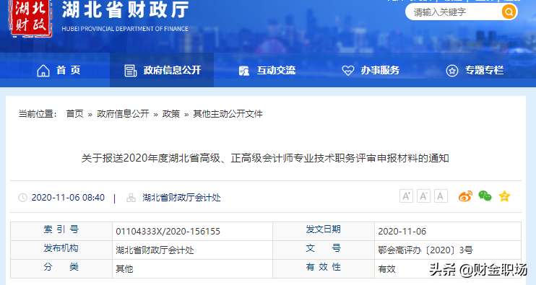This screenshot has width=536, height=285.
Task: Go to 首页 in the breadcrumb
Action: (75, 114)
